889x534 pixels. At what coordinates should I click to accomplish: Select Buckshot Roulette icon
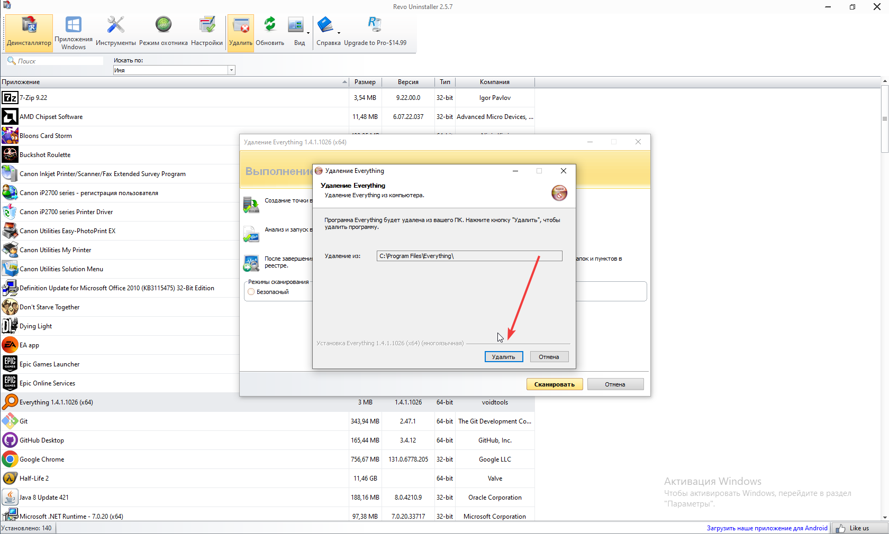coord(10,155)
